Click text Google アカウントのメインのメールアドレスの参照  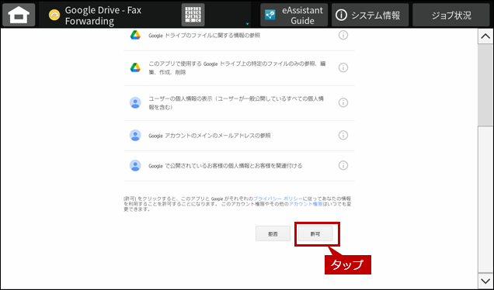coord(210,136)
